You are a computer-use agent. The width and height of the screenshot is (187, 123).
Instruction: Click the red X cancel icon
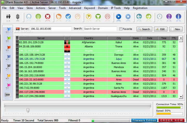pos(48,16)
